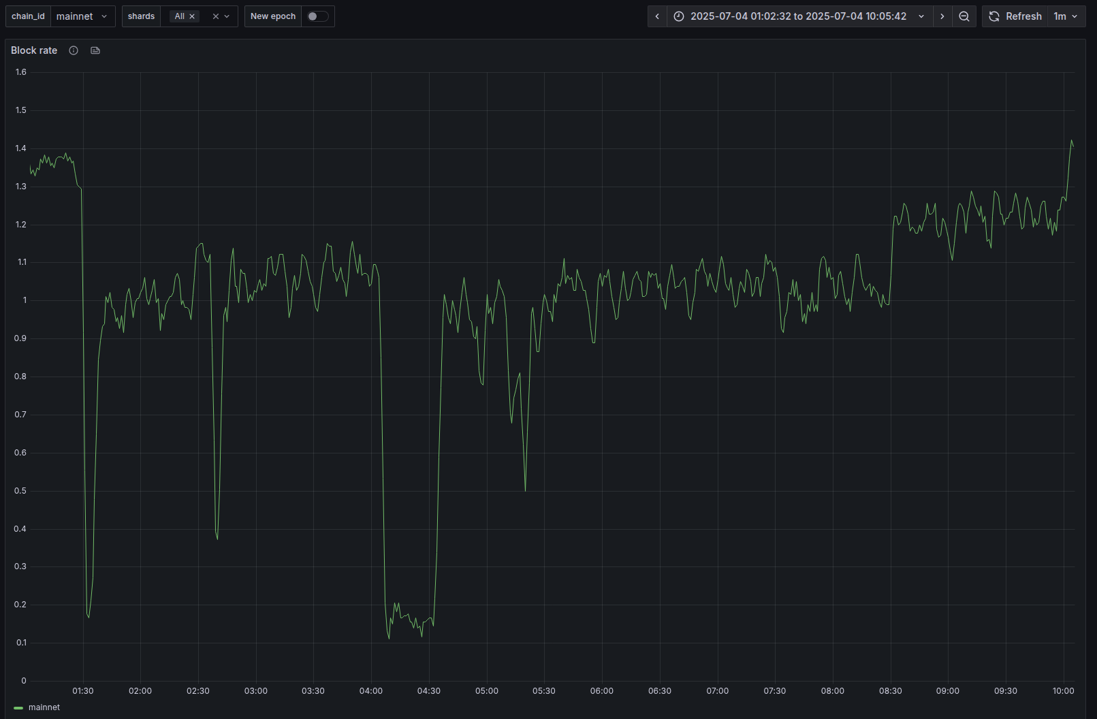The width and height of the screenshot is (1097, 719).
Task: Open the Block rate panel title menu
Action: pyautogui.click(x=34, y=50)
